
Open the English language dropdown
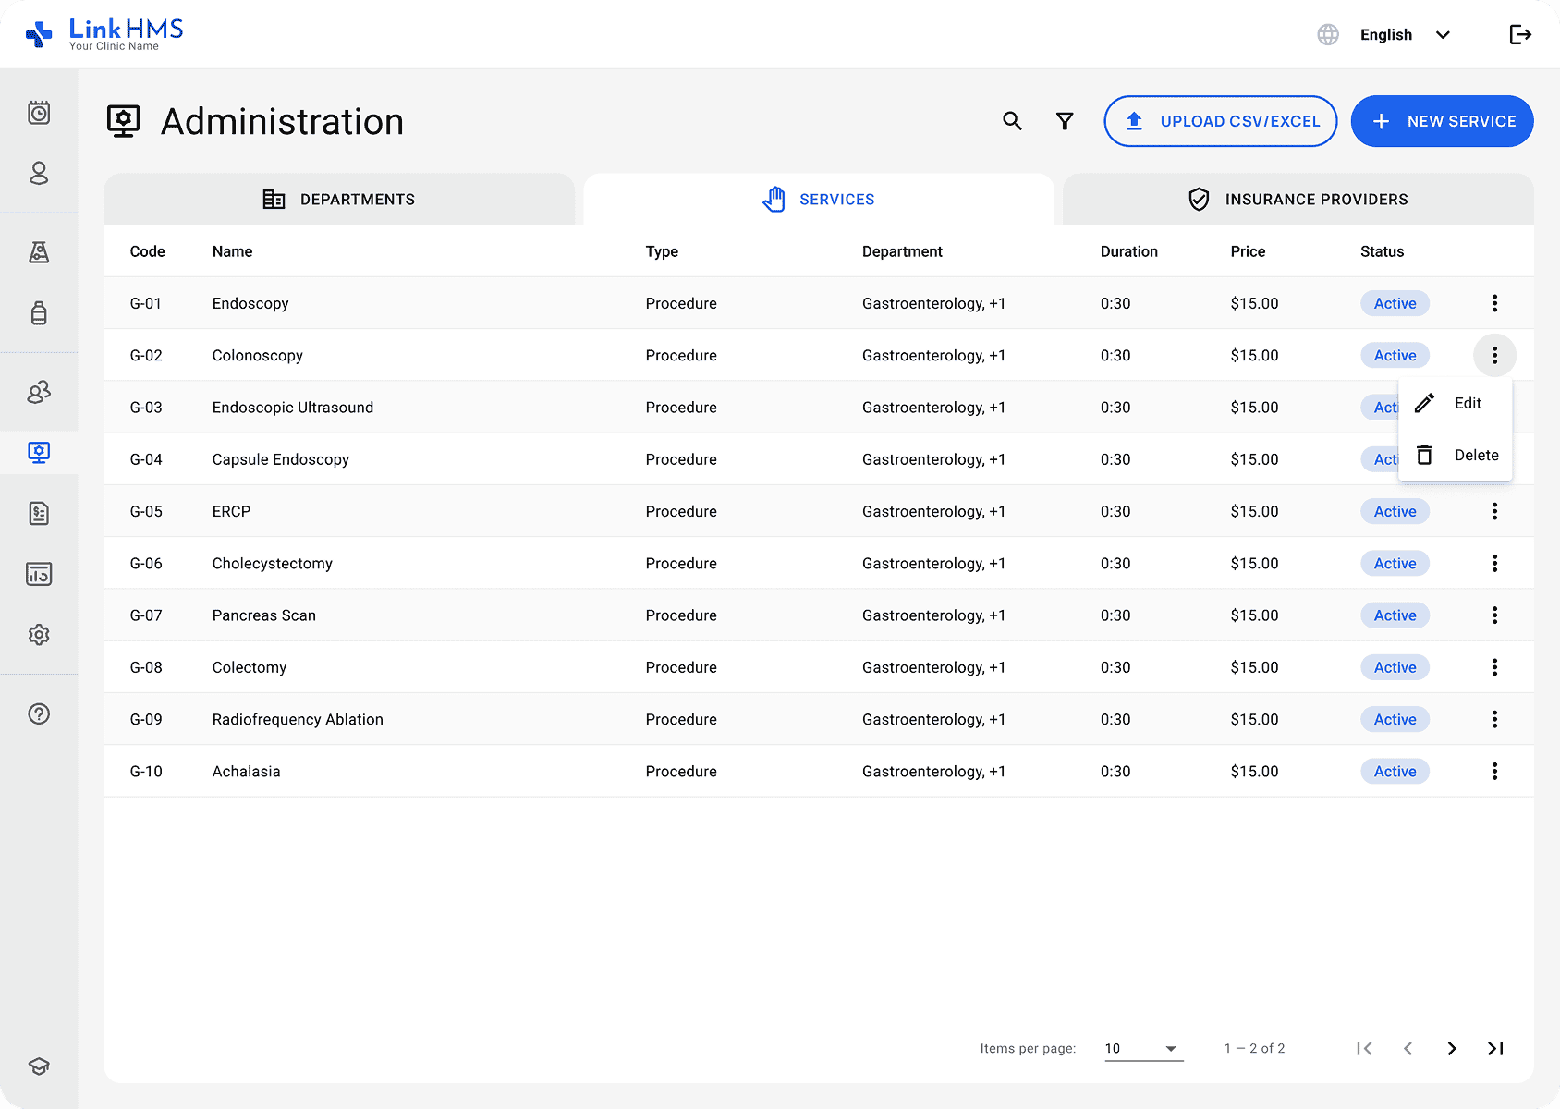(x=1404, y=35)
